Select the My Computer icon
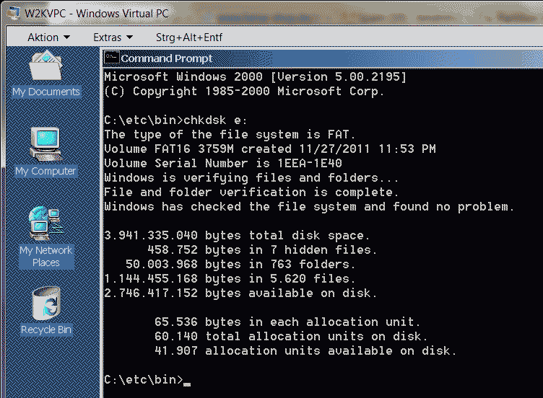The height and width of the screenshot is (398, 543). coord(45,143)
